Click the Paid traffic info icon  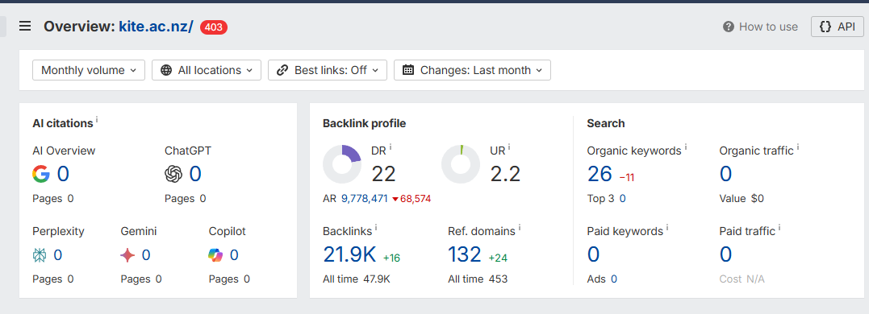[x=779, y=228]
